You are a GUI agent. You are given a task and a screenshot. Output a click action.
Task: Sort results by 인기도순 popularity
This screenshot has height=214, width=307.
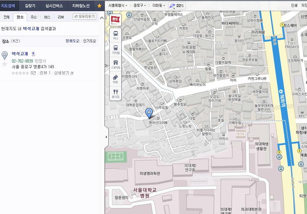[90, 41]
